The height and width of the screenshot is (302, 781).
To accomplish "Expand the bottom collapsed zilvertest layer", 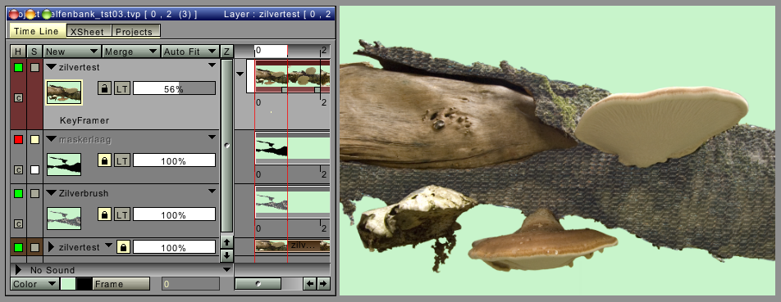I will pyautogui.click(x=52, y=247).
